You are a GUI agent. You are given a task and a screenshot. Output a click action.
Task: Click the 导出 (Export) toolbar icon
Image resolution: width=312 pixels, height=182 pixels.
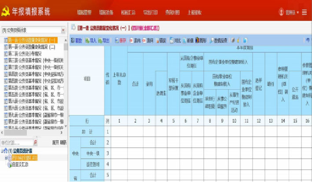103,40
